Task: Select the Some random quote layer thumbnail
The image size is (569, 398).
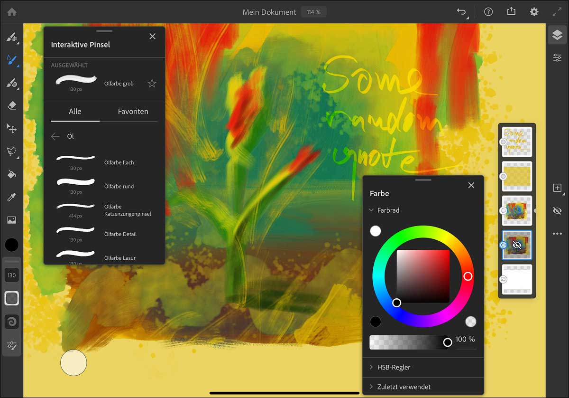Action: pos(517,142)
